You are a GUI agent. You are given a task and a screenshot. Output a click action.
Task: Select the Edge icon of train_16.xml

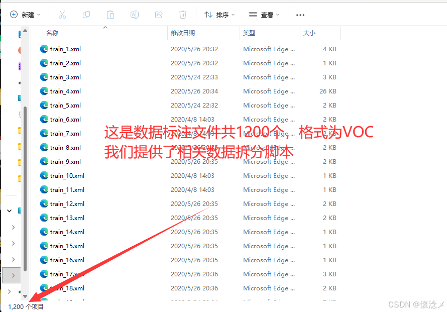coord(44,260)
